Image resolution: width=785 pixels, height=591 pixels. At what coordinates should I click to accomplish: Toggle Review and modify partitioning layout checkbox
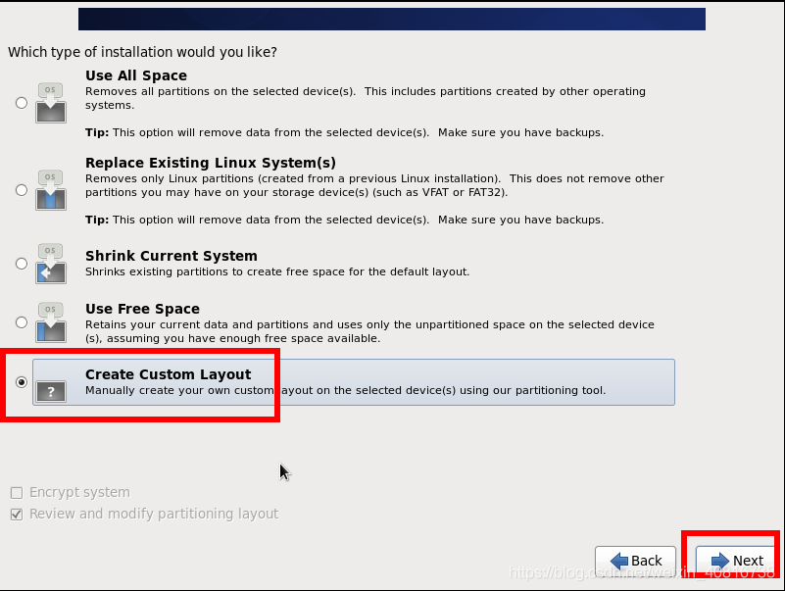[x=17, y=515]
